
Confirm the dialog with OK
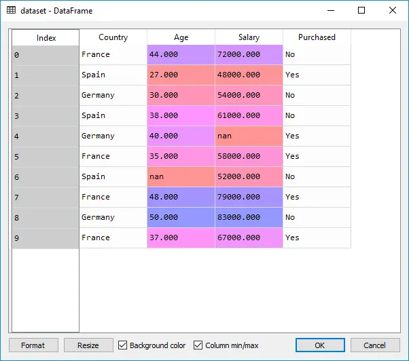click(320, 345)
